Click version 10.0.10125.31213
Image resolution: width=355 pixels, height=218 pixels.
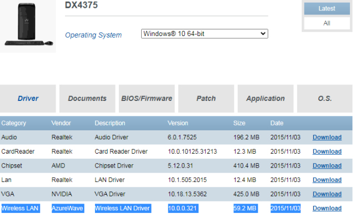(192, 151)
